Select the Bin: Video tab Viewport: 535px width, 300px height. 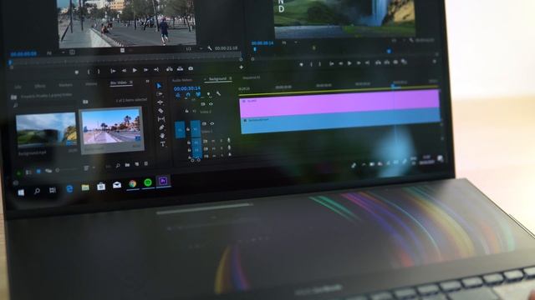click(x=119, y=82)
